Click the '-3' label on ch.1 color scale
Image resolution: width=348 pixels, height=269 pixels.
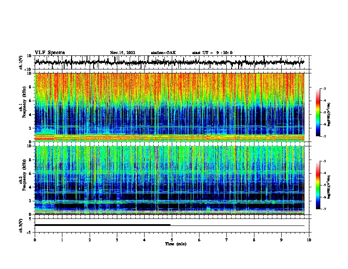(324, 88)
